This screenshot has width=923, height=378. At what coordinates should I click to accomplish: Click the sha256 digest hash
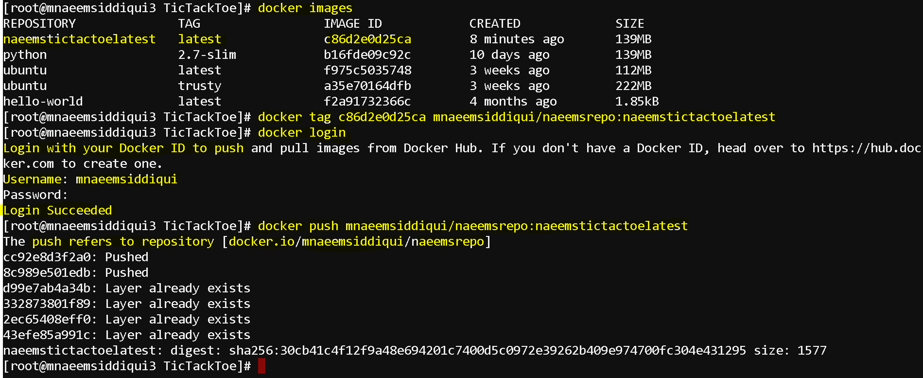[488, 350]
